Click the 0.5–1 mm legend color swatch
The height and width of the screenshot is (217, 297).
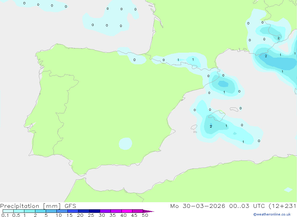(19, 211)
